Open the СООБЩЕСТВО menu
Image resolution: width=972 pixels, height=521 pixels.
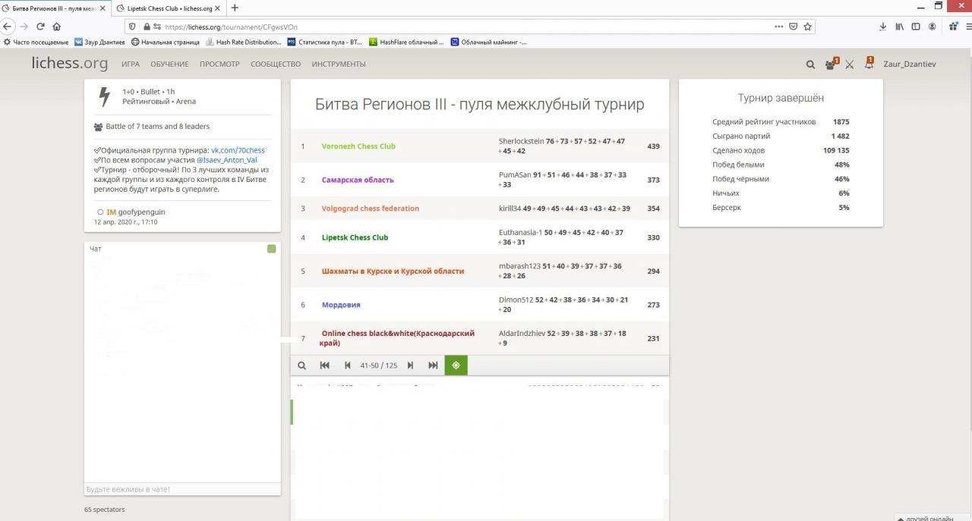pyautogui.click(x=276, y=64)
